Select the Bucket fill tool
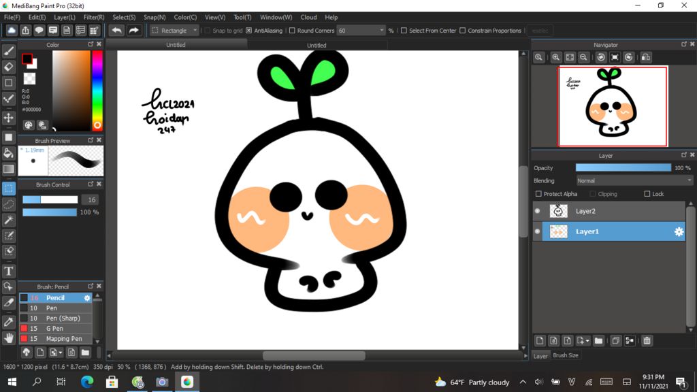Image resolution: width=697 pixels, height=392 pixels. click(x=8, y=153)
